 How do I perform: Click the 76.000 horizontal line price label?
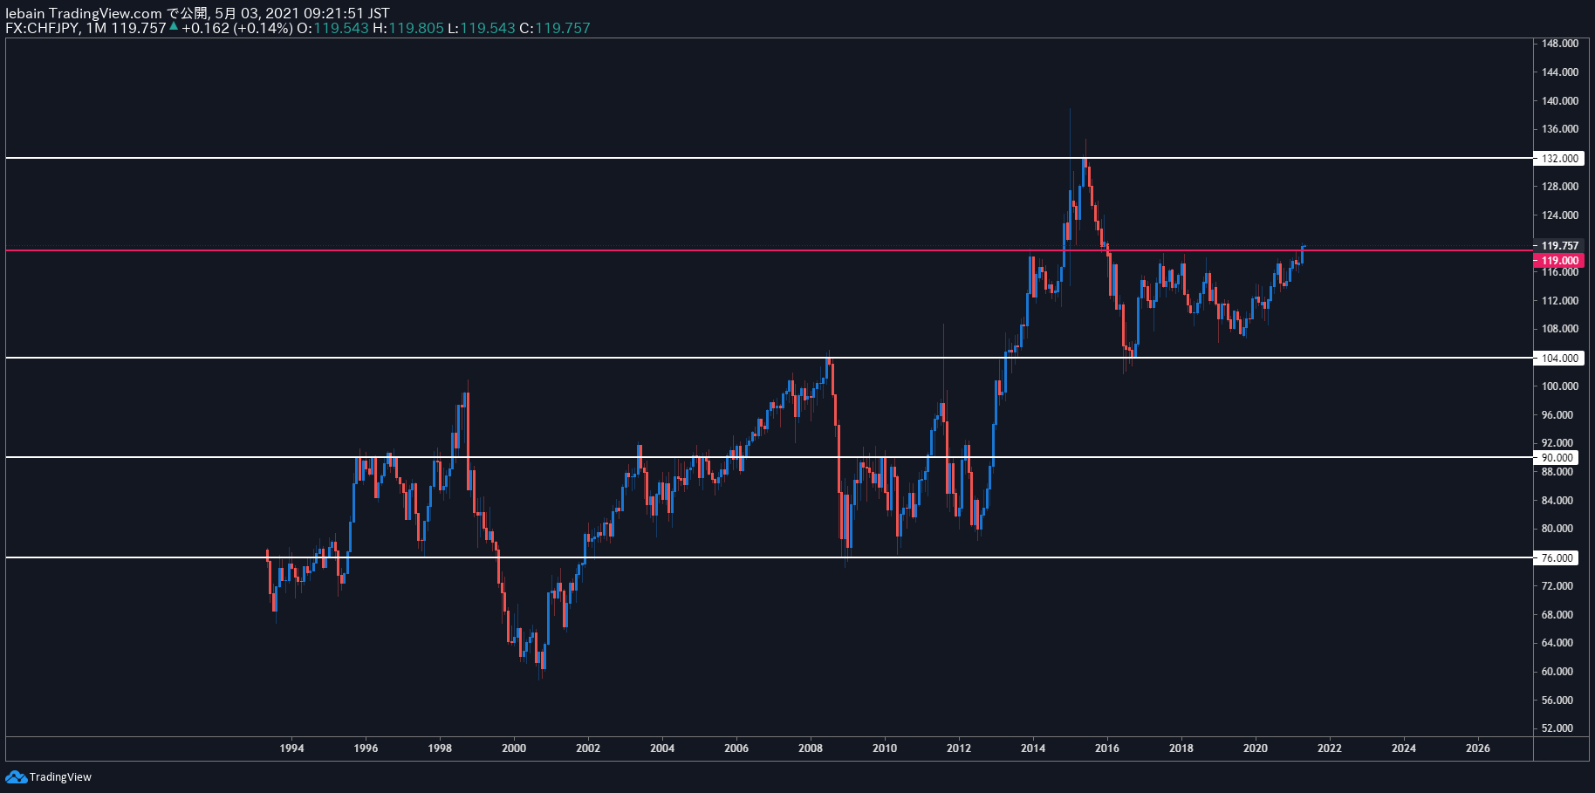1557,558
